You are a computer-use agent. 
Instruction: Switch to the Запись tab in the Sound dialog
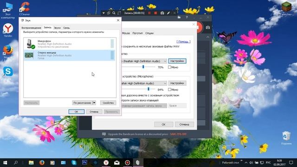pyautogui.click(x=47, y=27)
